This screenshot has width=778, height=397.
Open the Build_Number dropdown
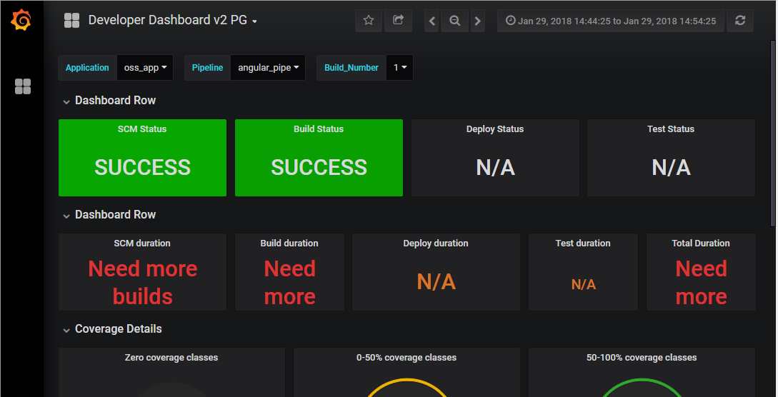click(x=399, y=68)
